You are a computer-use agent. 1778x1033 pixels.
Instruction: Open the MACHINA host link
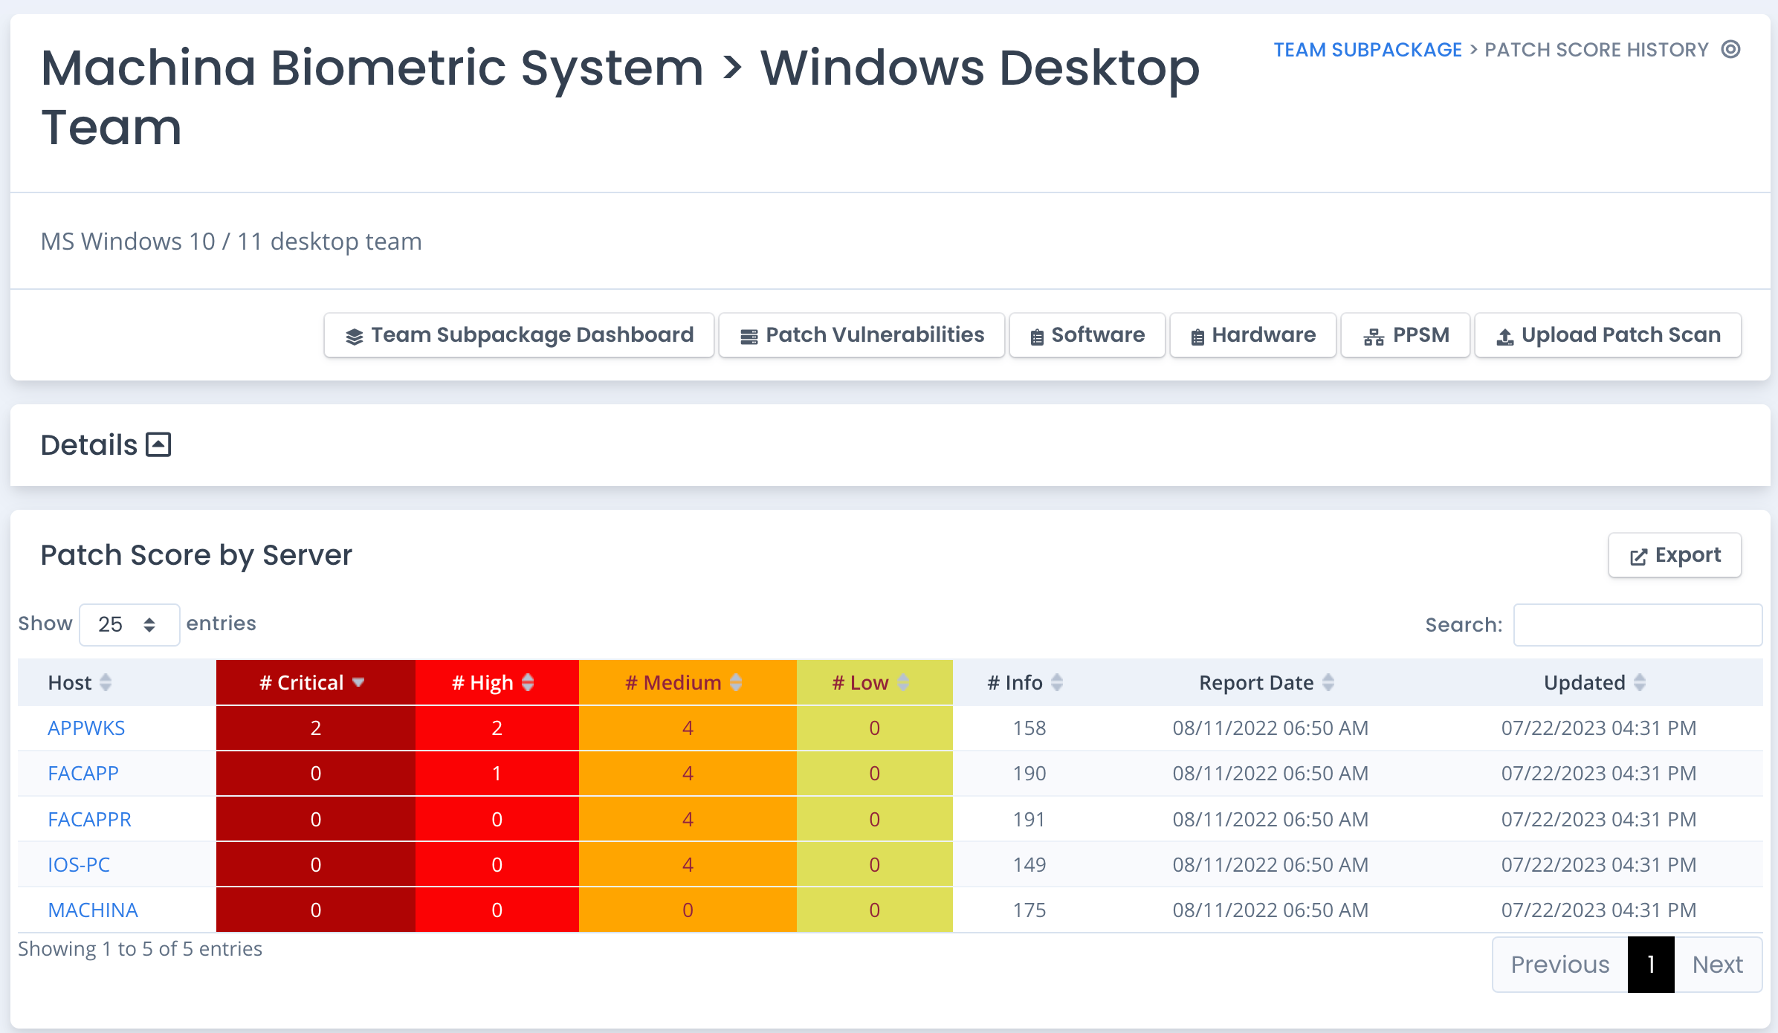(93, 910)
